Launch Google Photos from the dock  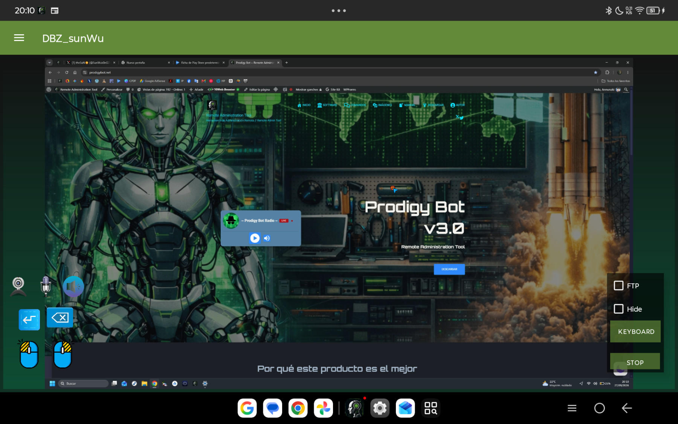[323, 408]
